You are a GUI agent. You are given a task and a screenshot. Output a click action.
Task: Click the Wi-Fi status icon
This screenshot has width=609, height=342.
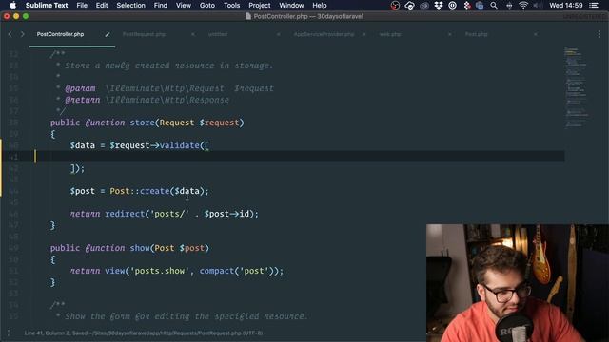click(x=523, y=6)
